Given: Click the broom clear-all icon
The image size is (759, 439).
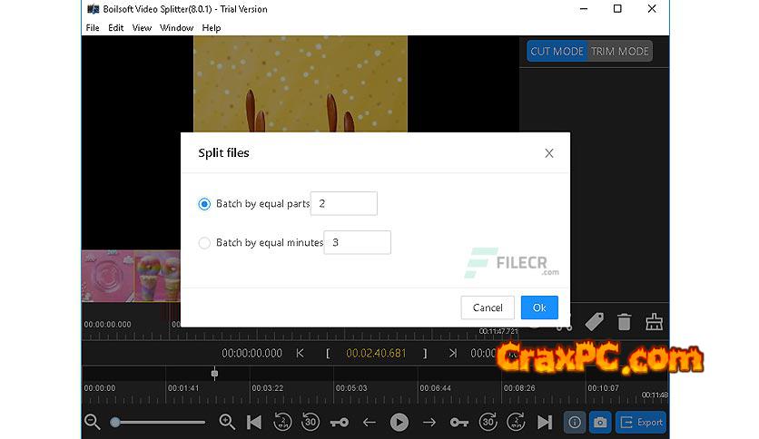Looking at the screenshot, I should 654,321.
